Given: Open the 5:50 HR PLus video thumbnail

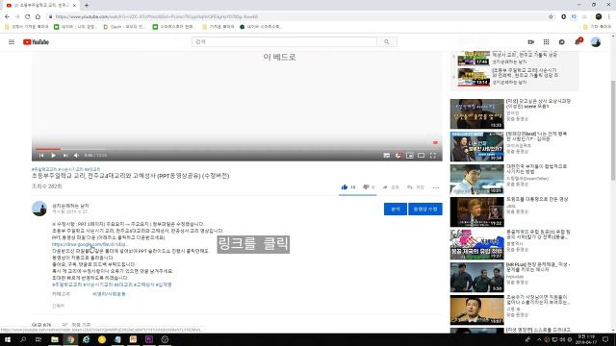Looking at the screenshot, I should point(477,278).
